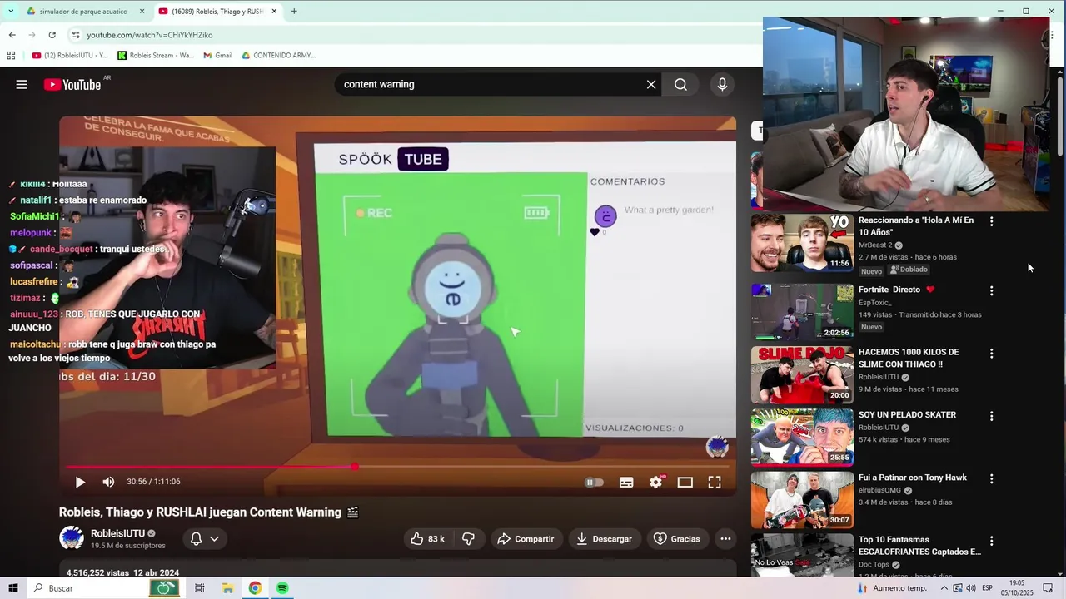Click Gracias thanks button

[x=676, y=539]
